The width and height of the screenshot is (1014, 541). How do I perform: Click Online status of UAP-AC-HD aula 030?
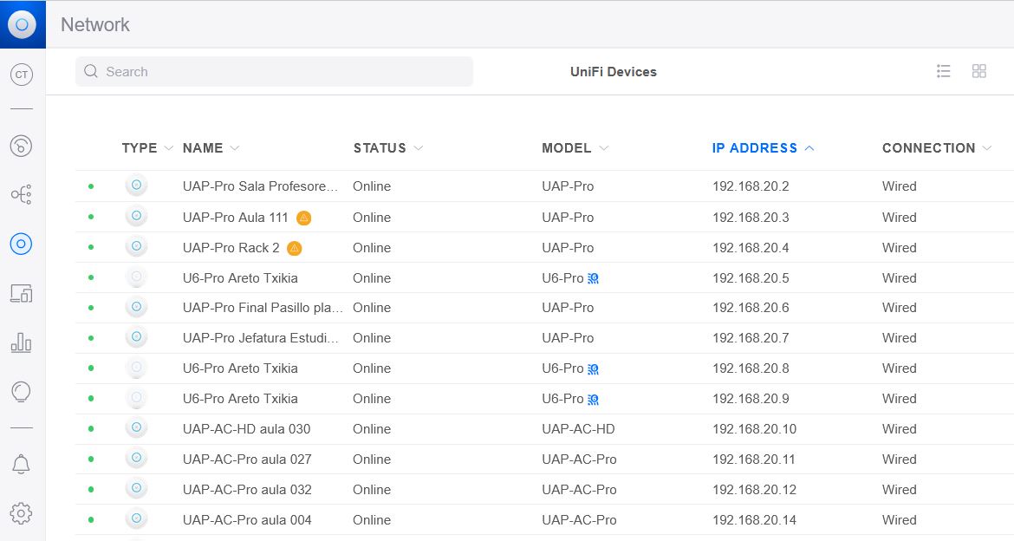click(x=372, y=429)
